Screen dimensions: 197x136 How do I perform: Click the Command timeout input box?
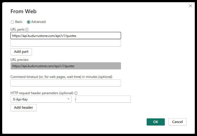click(x=65, y=83)
